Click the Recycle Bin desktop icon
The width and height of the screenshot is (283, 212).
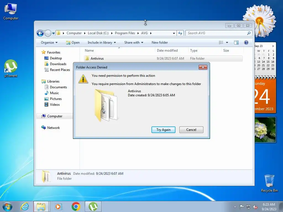(269, 183)
